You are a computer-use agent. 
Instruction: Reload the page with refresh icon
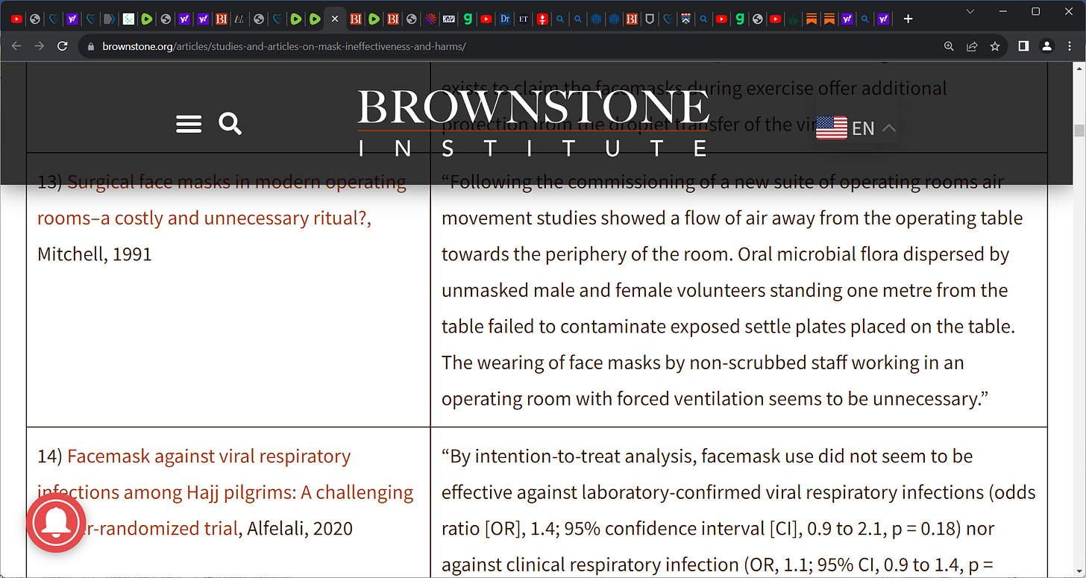[63, 46]
